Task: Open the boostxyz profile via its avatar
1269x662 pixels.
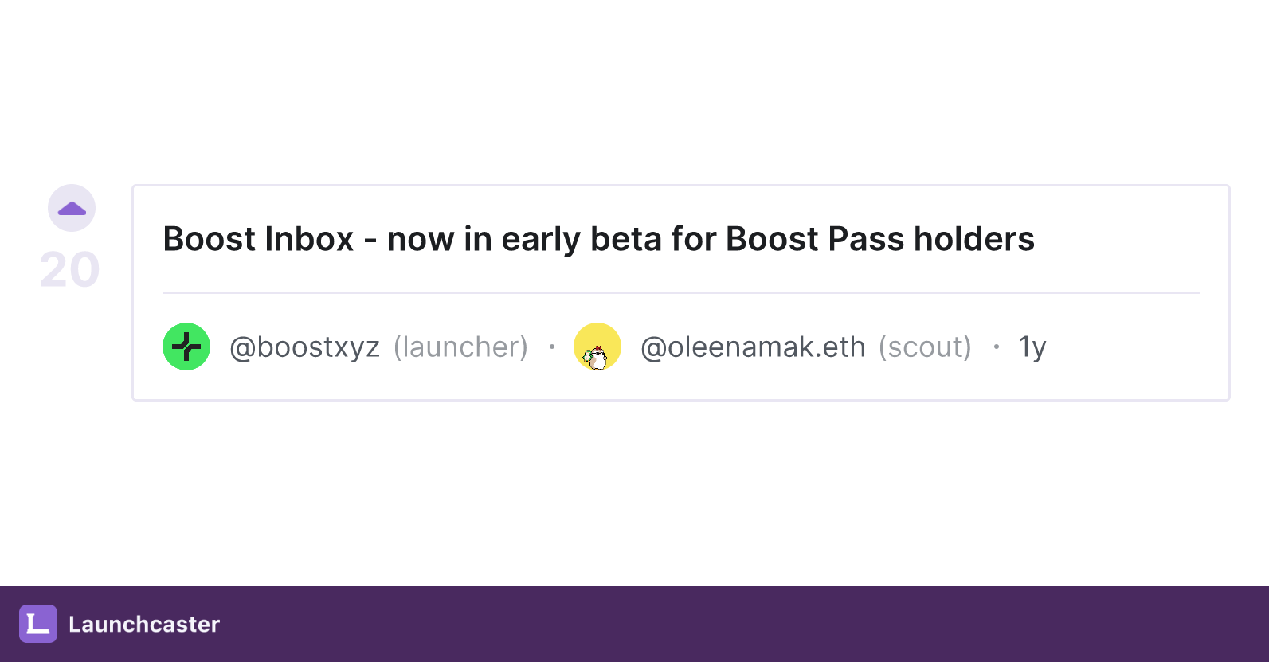Action: pyautogui.click(x=186, y=346)
